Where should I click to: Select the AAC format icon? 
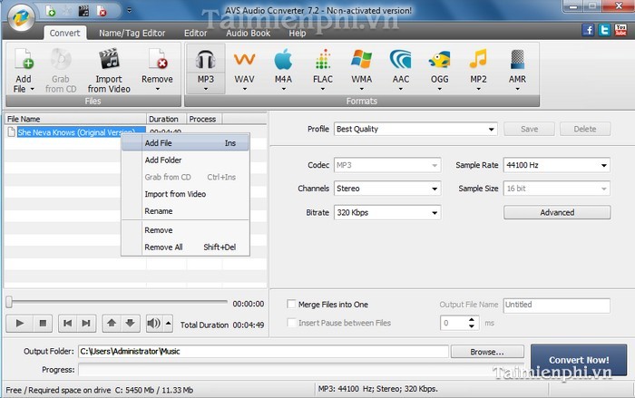[x=401, y=60]
